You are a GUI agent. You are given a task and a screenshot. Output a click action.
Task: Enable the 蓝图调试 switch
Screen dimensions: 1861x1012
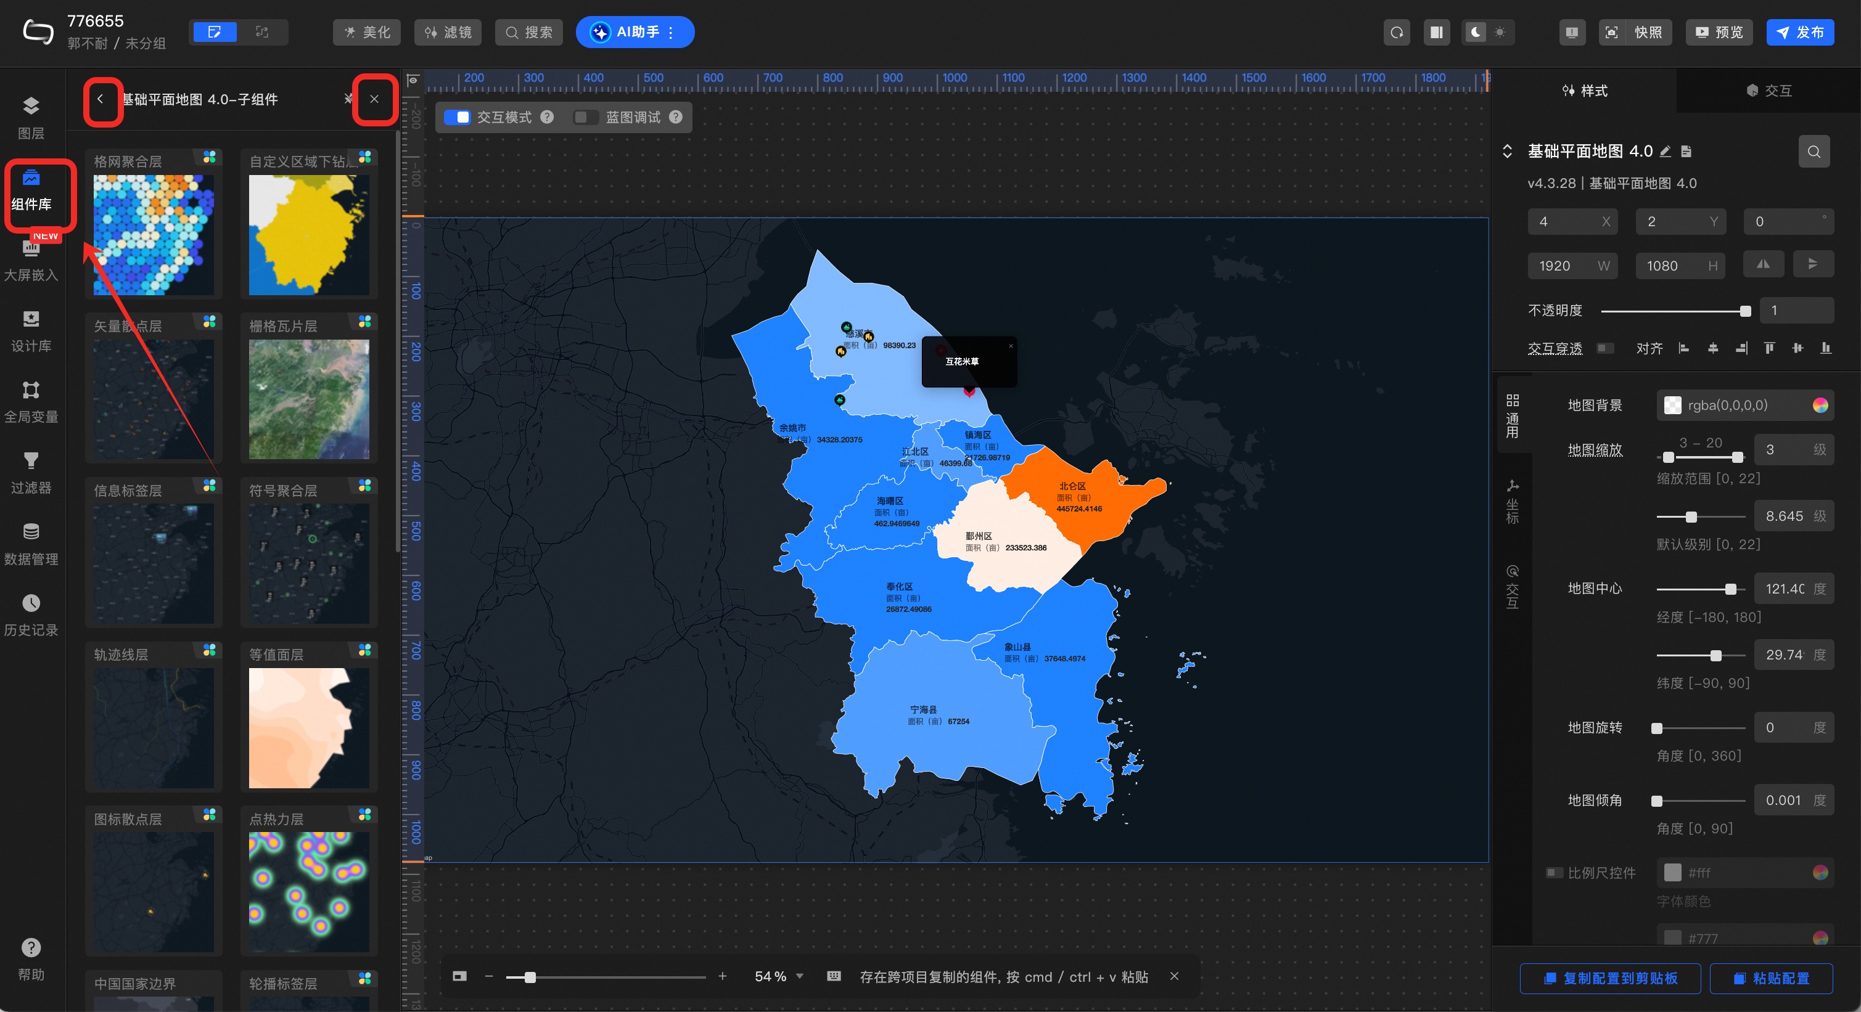[x=585, y=117]
